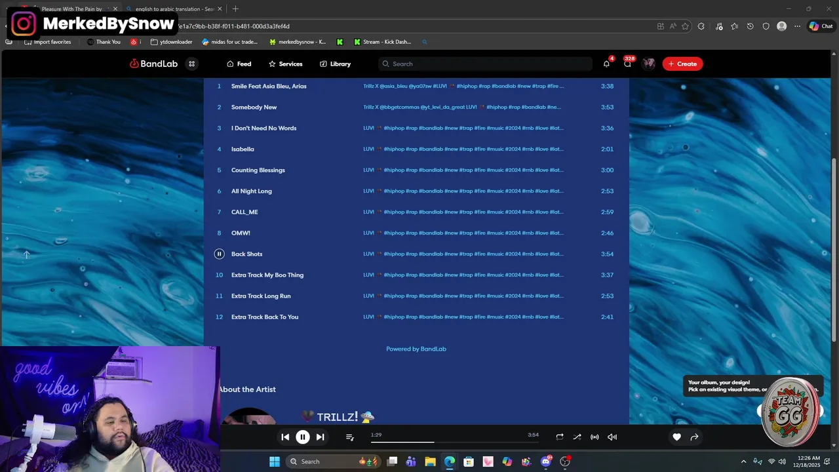Open the user profile avatar in BandLab header
839x472 pixels.
pyautogui.click(x=648, y=64)
